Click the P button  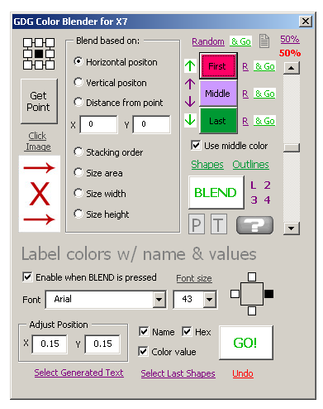197,224
